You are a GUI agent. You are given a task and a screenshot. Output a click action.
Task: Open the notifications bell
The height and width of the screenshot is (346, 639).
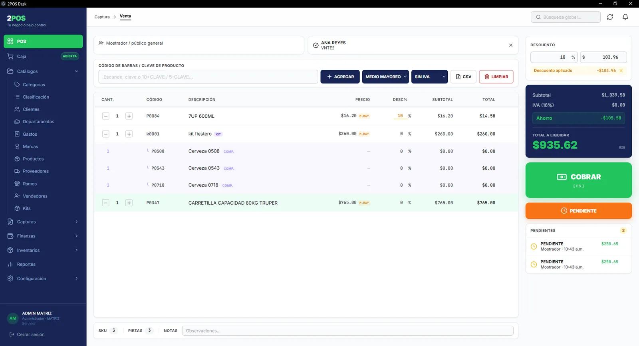(x=625, y=17)
